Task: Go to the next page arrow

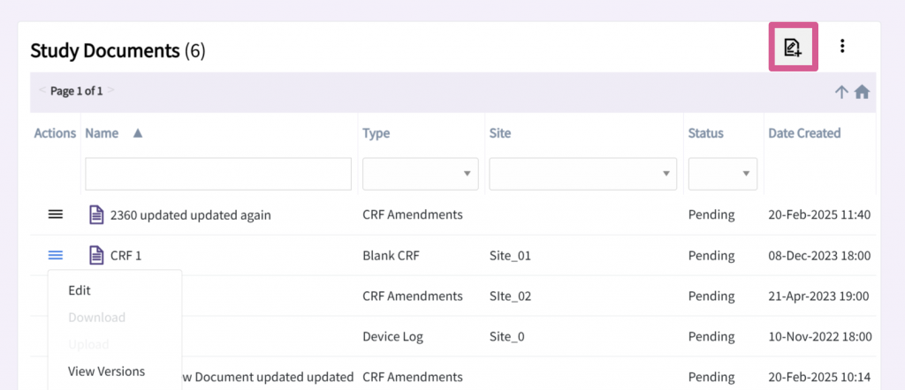Action: 110,91
